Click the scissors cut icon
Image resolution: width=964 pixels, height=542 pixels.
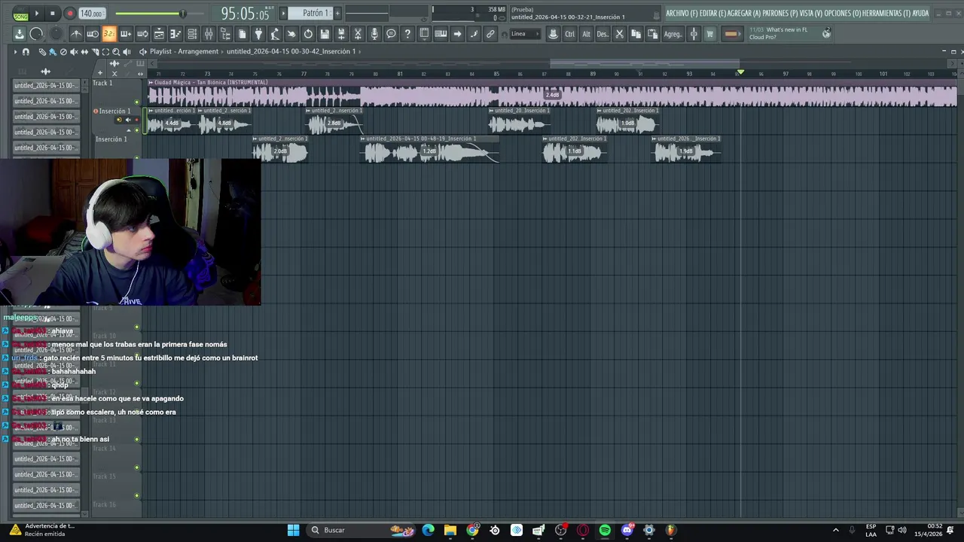(619, 34)
